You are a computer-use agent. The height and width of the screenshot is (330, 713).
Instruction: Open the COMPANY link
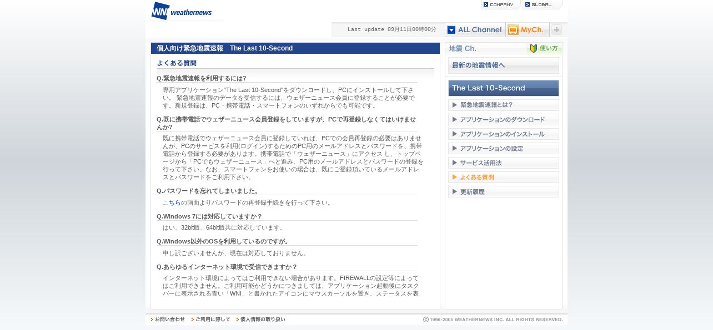tap(500, 4)
